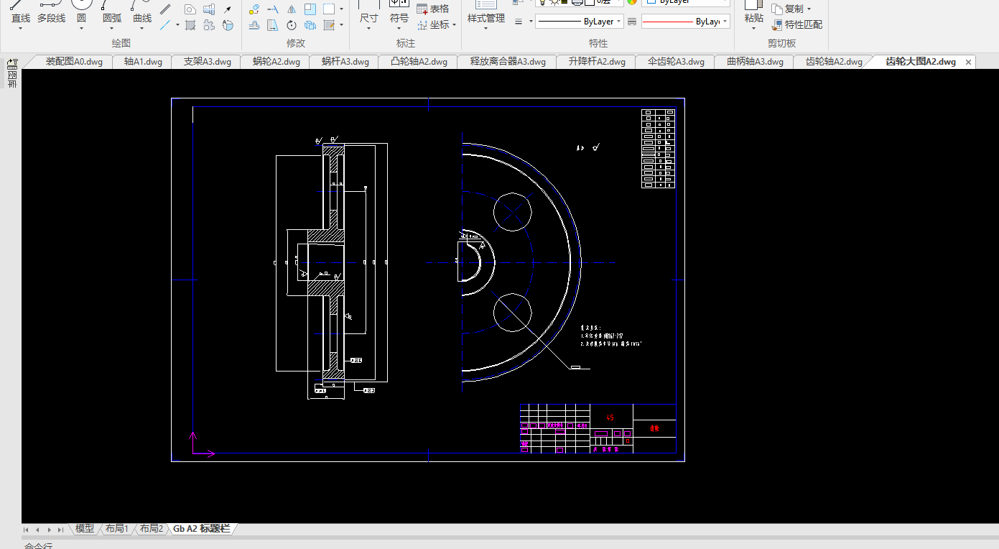Choose the 曲线 curve tool
Viewport: 999px width, 549px height.
(x=142, y=14)
